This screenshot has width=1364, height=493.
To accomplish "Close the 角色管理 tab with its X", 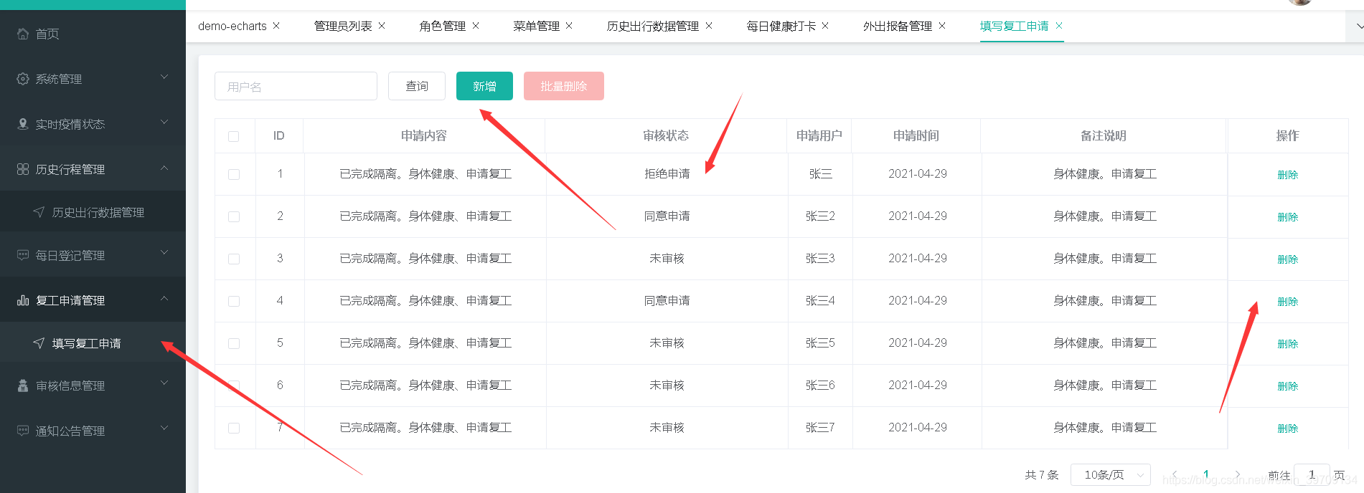I will [x=476, y=26].
